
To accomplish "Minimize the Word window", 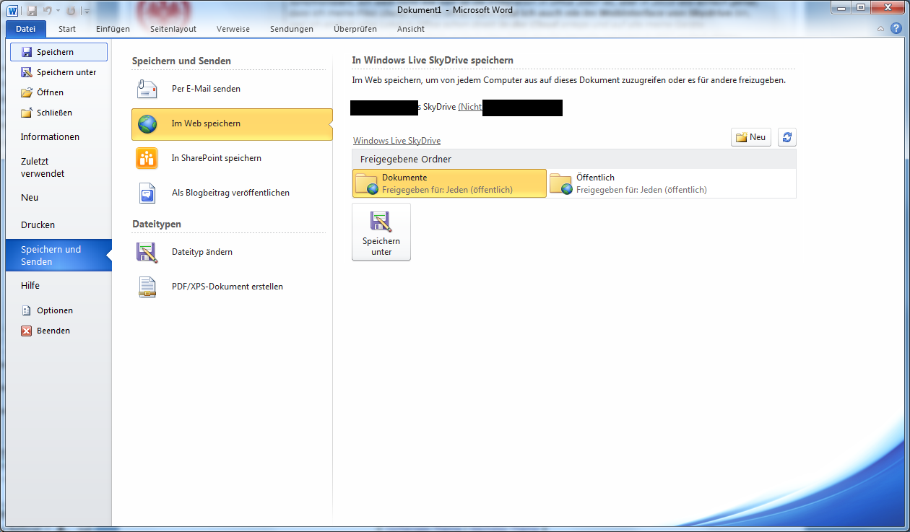I will (841, 7).
